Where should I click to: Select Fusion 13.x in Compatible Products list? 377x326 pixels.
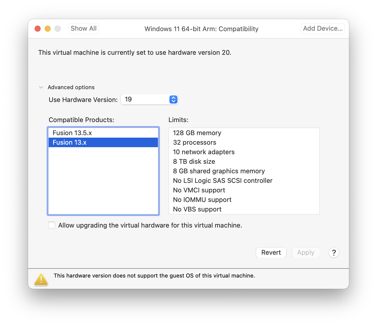pos(103,142)
